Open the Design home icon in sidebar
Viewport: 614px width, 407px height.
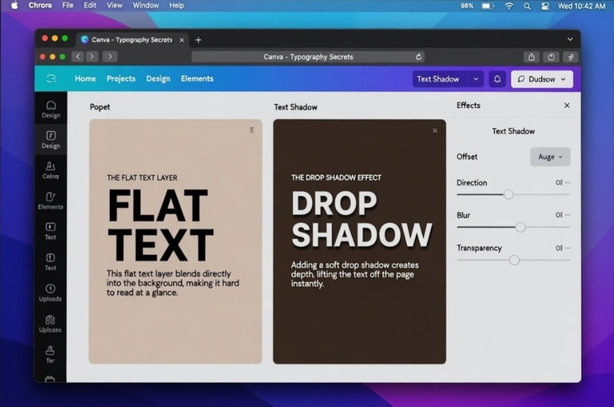(x=51, y=109)
